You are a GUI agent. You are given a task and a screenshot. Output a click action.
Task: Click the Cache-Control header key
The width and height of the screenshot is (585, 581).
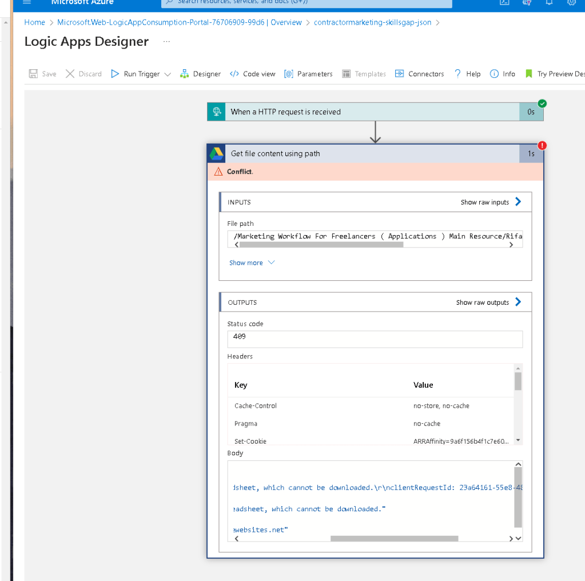pyautogui.click(x=256, y=405)
